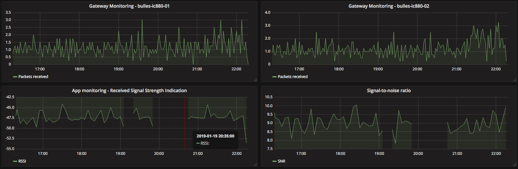Open the Gateway Monitoring - bulles-ic880-01 panel title menu
518x169 pixels.
click(x=129, y=6)
